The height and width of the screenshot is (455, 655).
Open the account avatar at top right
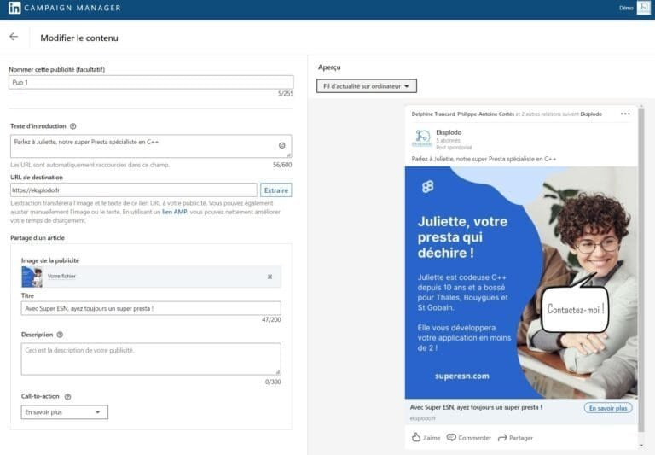click(x=643, y=8)
